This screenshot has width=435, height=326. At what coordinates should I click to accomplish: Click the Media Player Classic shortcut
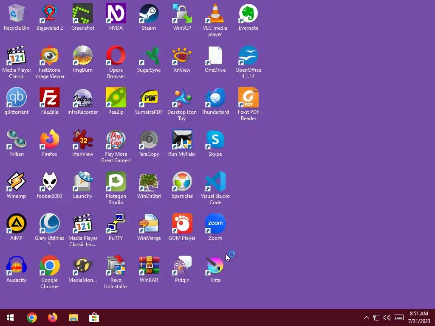pyautogui.click(x=17, y=56)
